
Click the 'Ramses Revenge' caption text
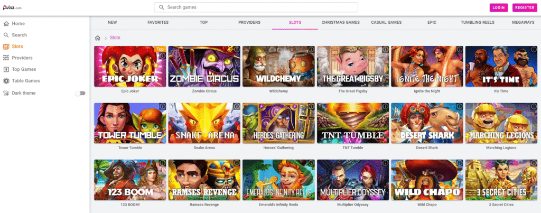[x=204, y=205]
